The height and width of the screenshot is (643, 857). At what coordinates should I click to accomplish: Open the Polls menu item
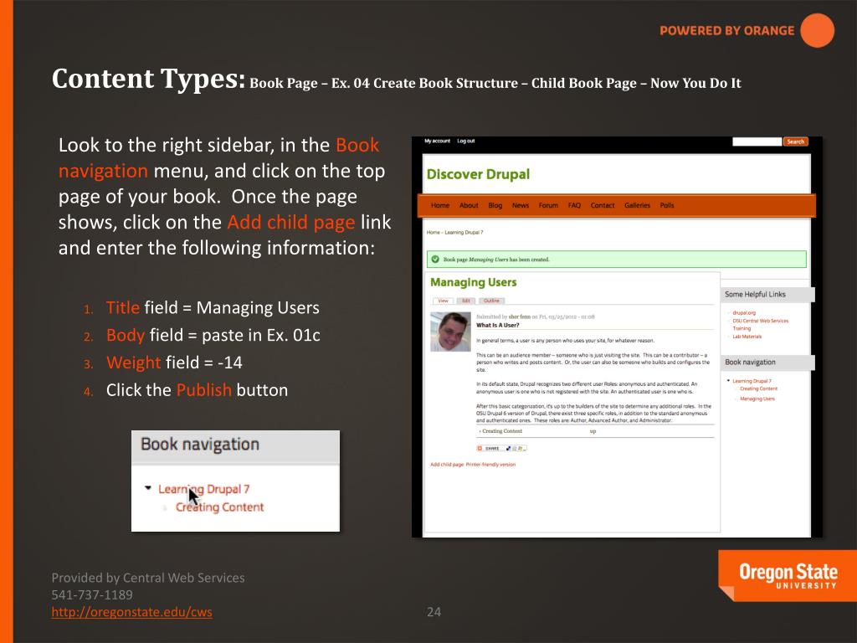coord(667,206)
